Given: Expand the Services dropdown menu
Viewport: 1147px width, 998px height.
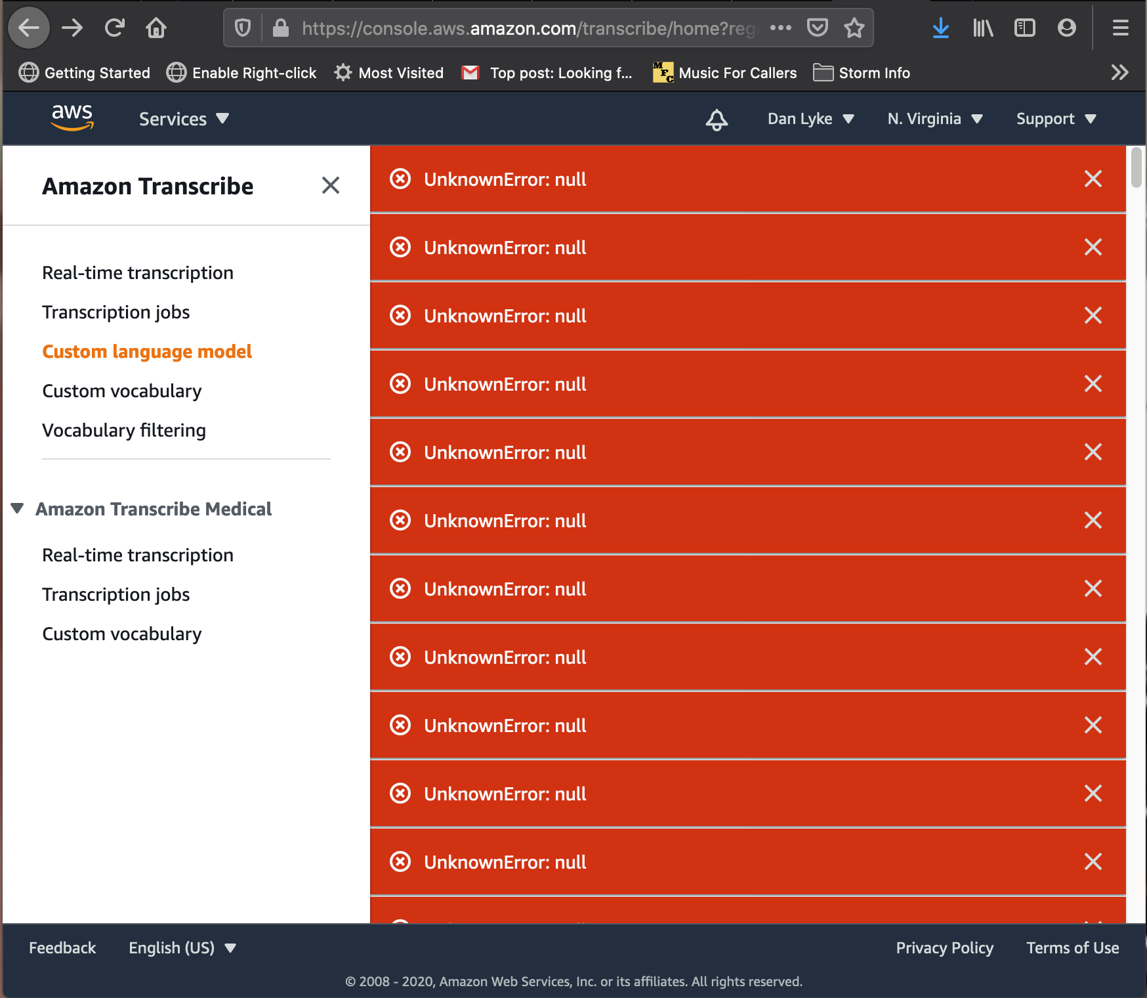Looking at the screenshot, I should (184, 119).
